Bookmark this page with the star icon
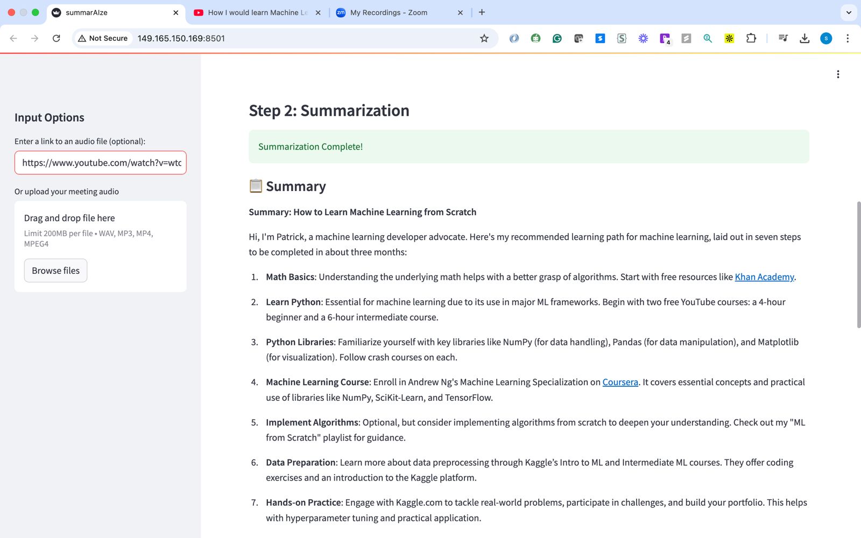The width and height of the screenshot is (861, 538). tap(484, 38)
